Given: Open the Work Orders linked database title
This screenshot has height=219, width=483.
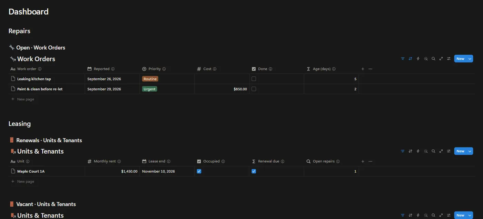Looking at the screenshot, I should [36, 59].
